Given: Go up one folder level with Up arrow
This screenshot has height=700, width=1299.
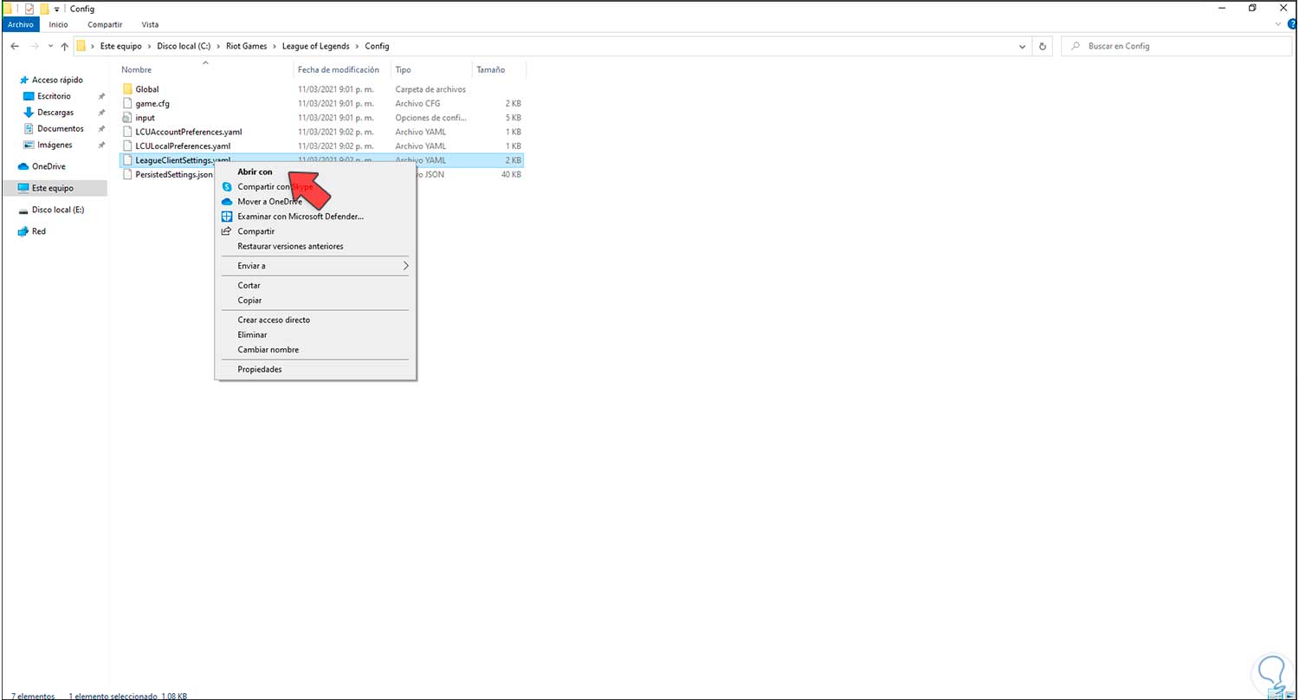Looking at the screenshot, I should click(64, 46).
